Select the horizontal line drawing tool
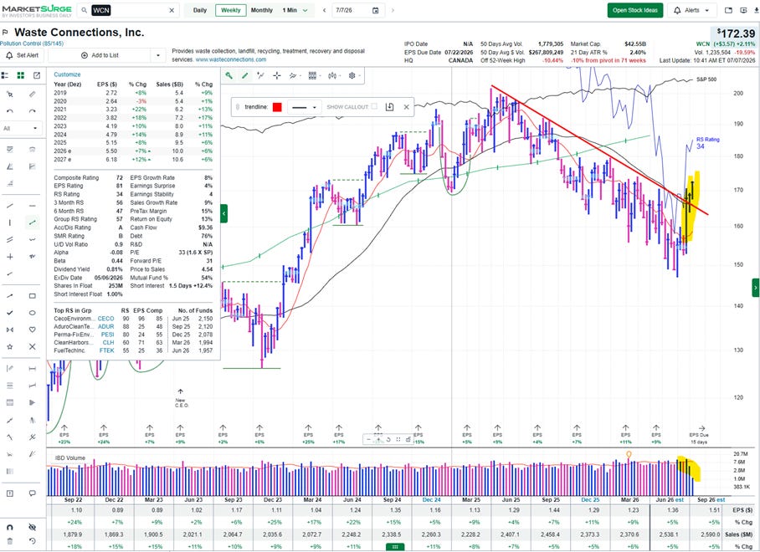Screen dimensions: 760x552 pyautogui.click(x=32, y=206)
